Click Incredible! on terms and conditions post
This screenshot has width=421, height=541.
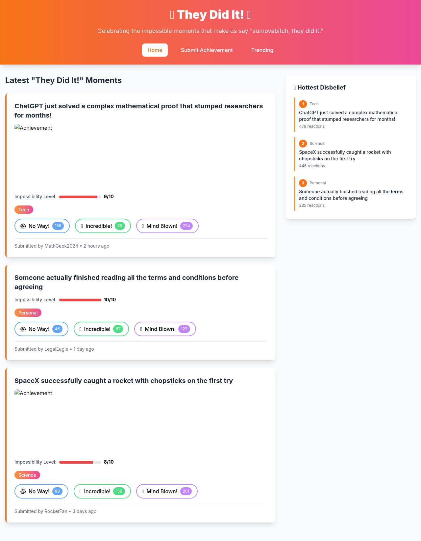(101, 329)
